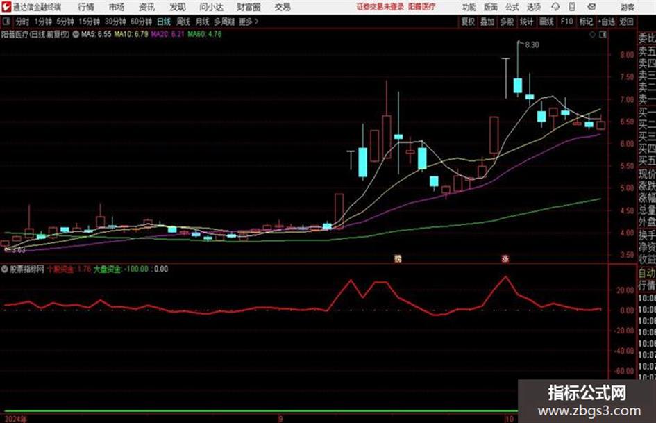Click the 叠加 overlay button
The height and width of the screenshot is (423, 656).
coord(487,22)
